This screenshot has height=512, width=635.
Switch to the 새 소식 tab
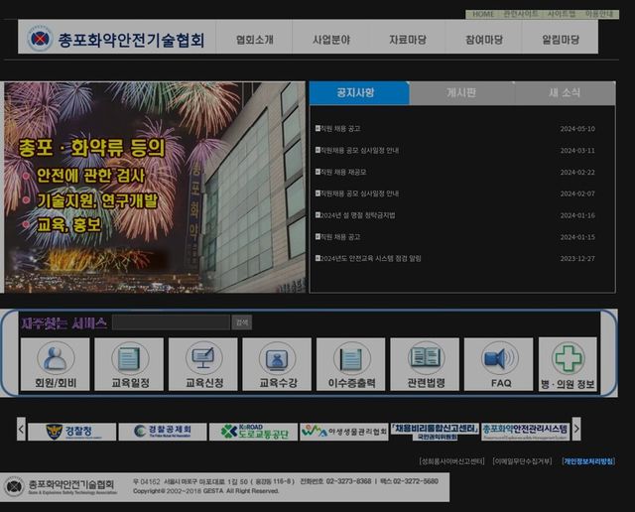click(565, 92)
